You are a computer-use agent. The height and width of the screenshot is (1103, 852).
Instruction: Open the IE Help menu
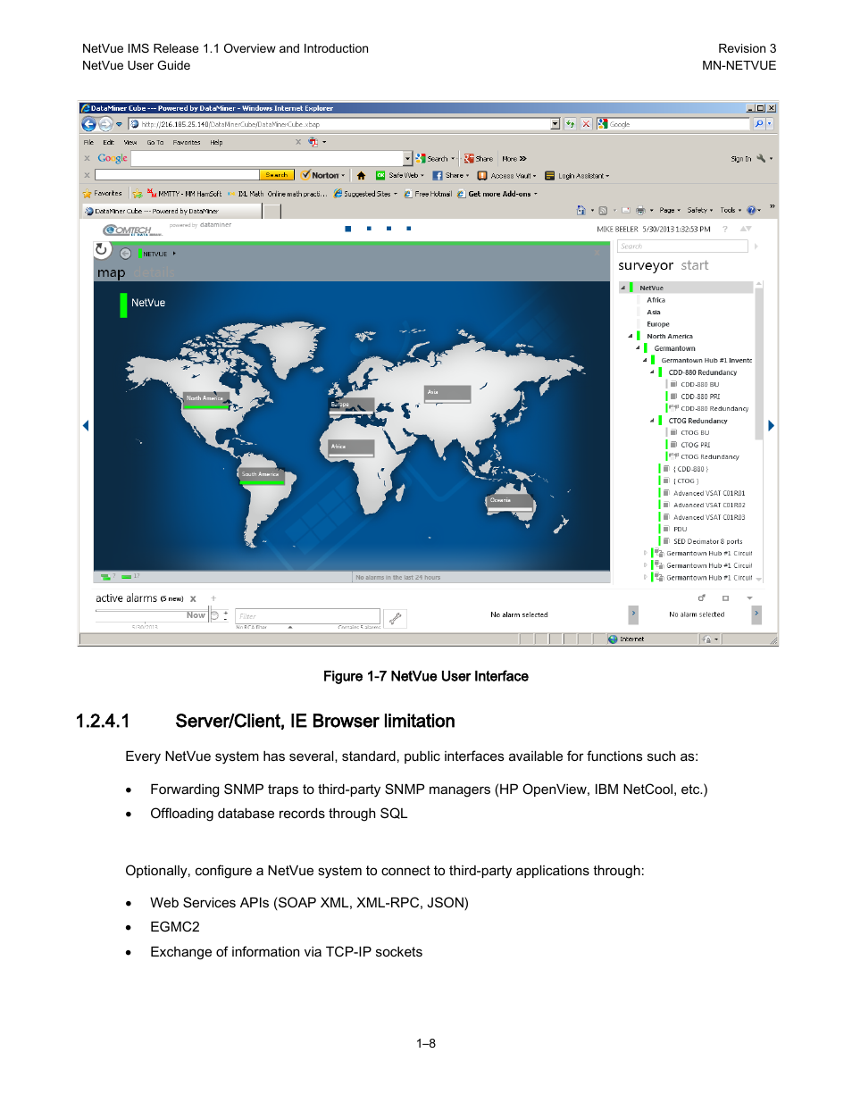216,142
